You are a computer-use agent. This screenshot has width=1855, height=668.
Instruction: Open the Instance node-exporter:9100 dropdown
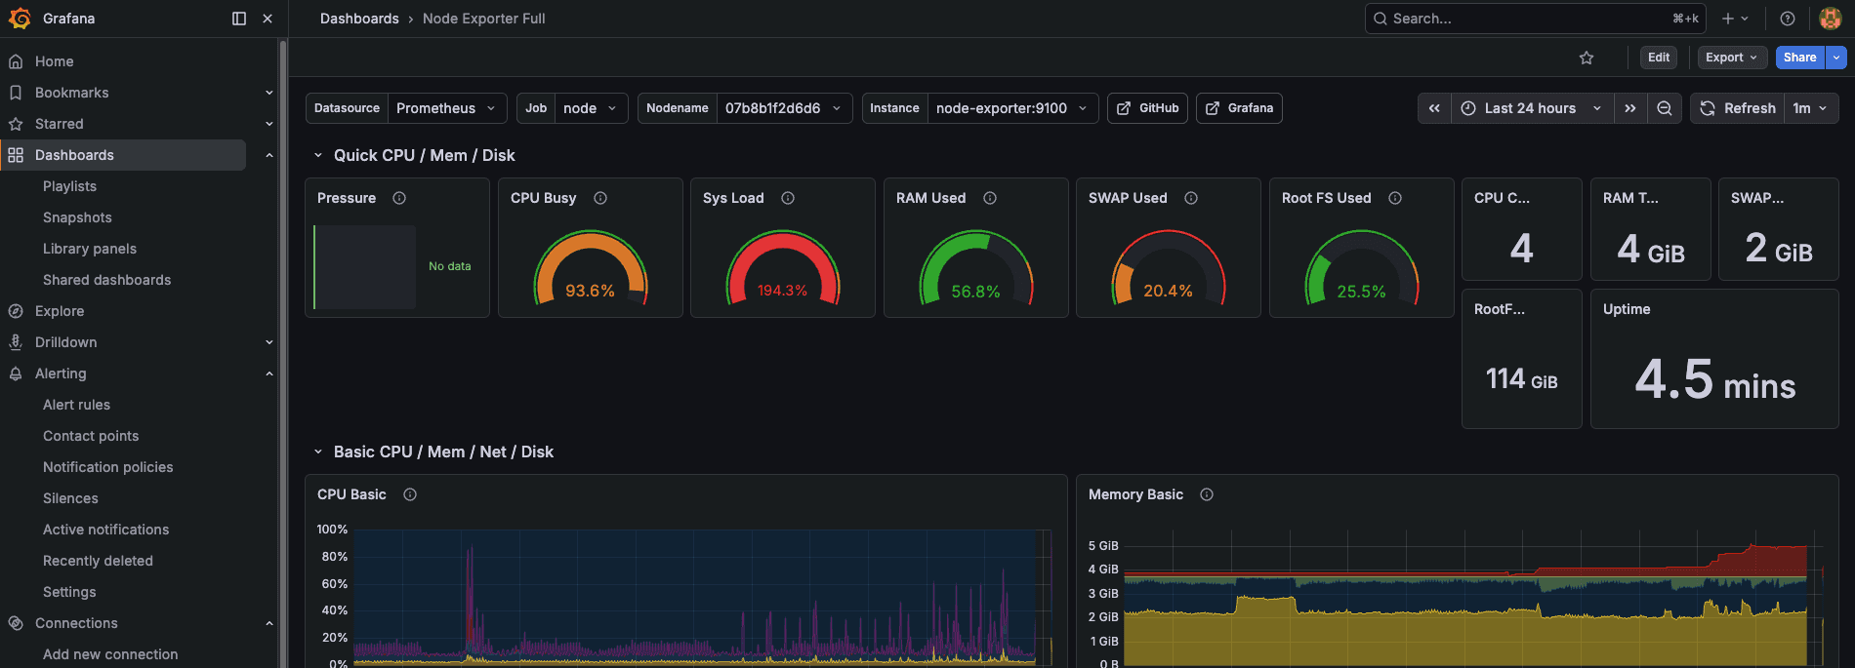tap(1012, 108)
